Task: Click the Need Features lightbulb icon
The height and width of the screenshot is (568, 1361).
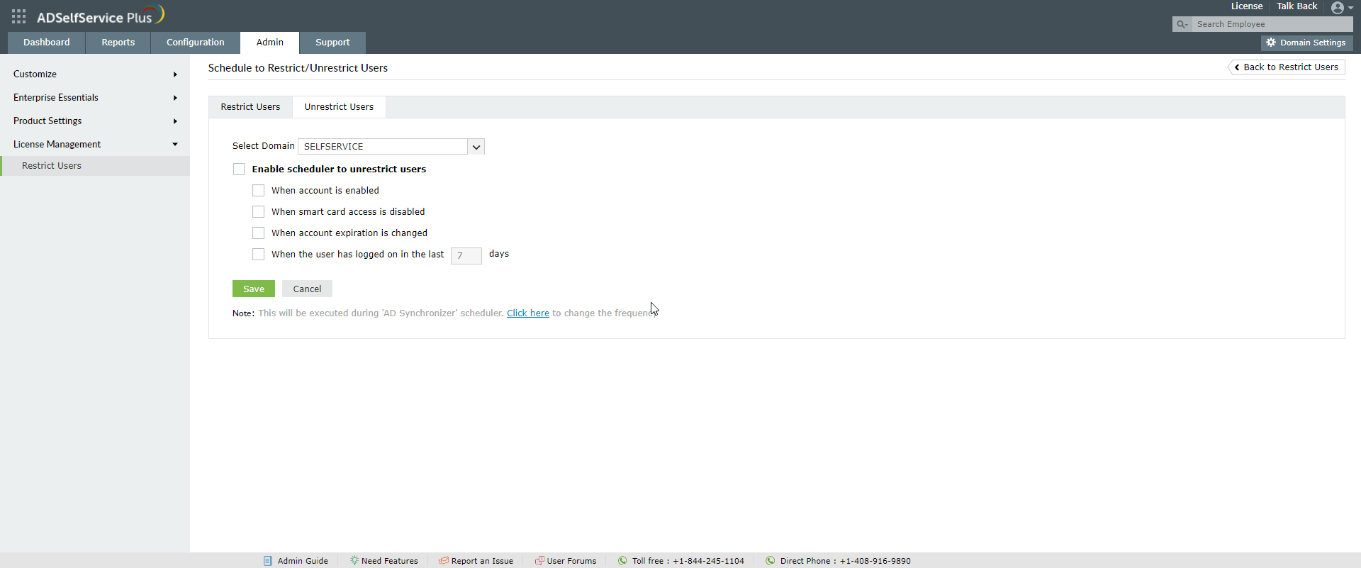Action: [x=354, y=561]
